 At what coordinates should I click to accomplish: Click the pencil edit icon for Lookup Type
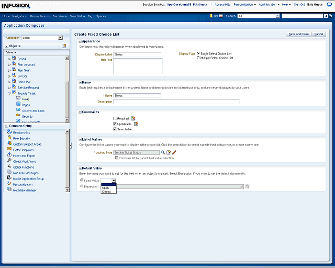[x=174, y=152]
